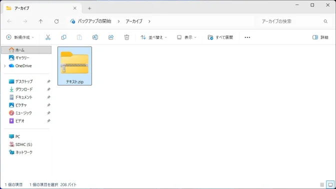
Task: Open ホーム in navigation pane
Action: pos(26,50)
